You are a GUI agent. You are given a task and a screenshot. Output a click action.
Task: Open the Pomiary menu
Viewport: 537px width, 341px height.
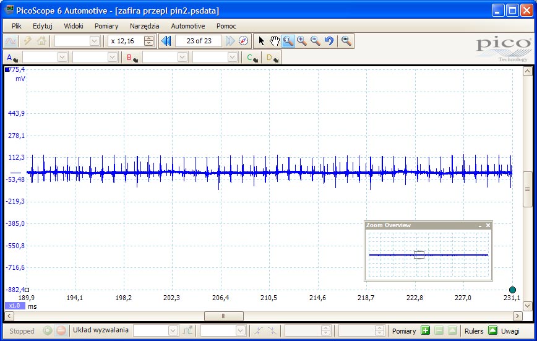[106, 26]
